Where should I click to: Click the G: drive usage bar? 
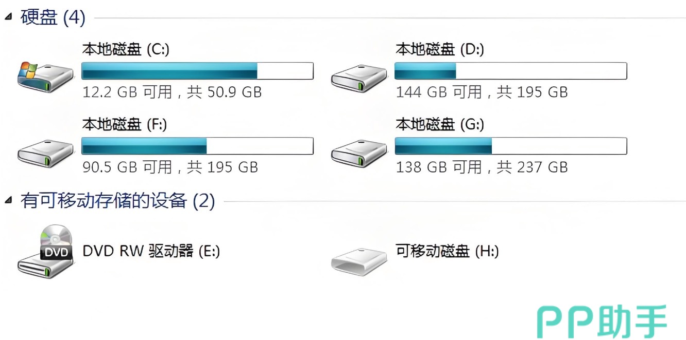(510, 146)
